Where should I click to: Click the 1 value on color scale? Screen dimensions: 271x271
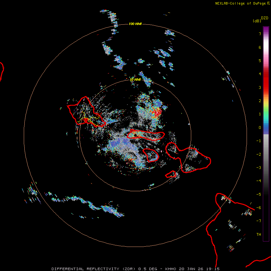[260, 114]
